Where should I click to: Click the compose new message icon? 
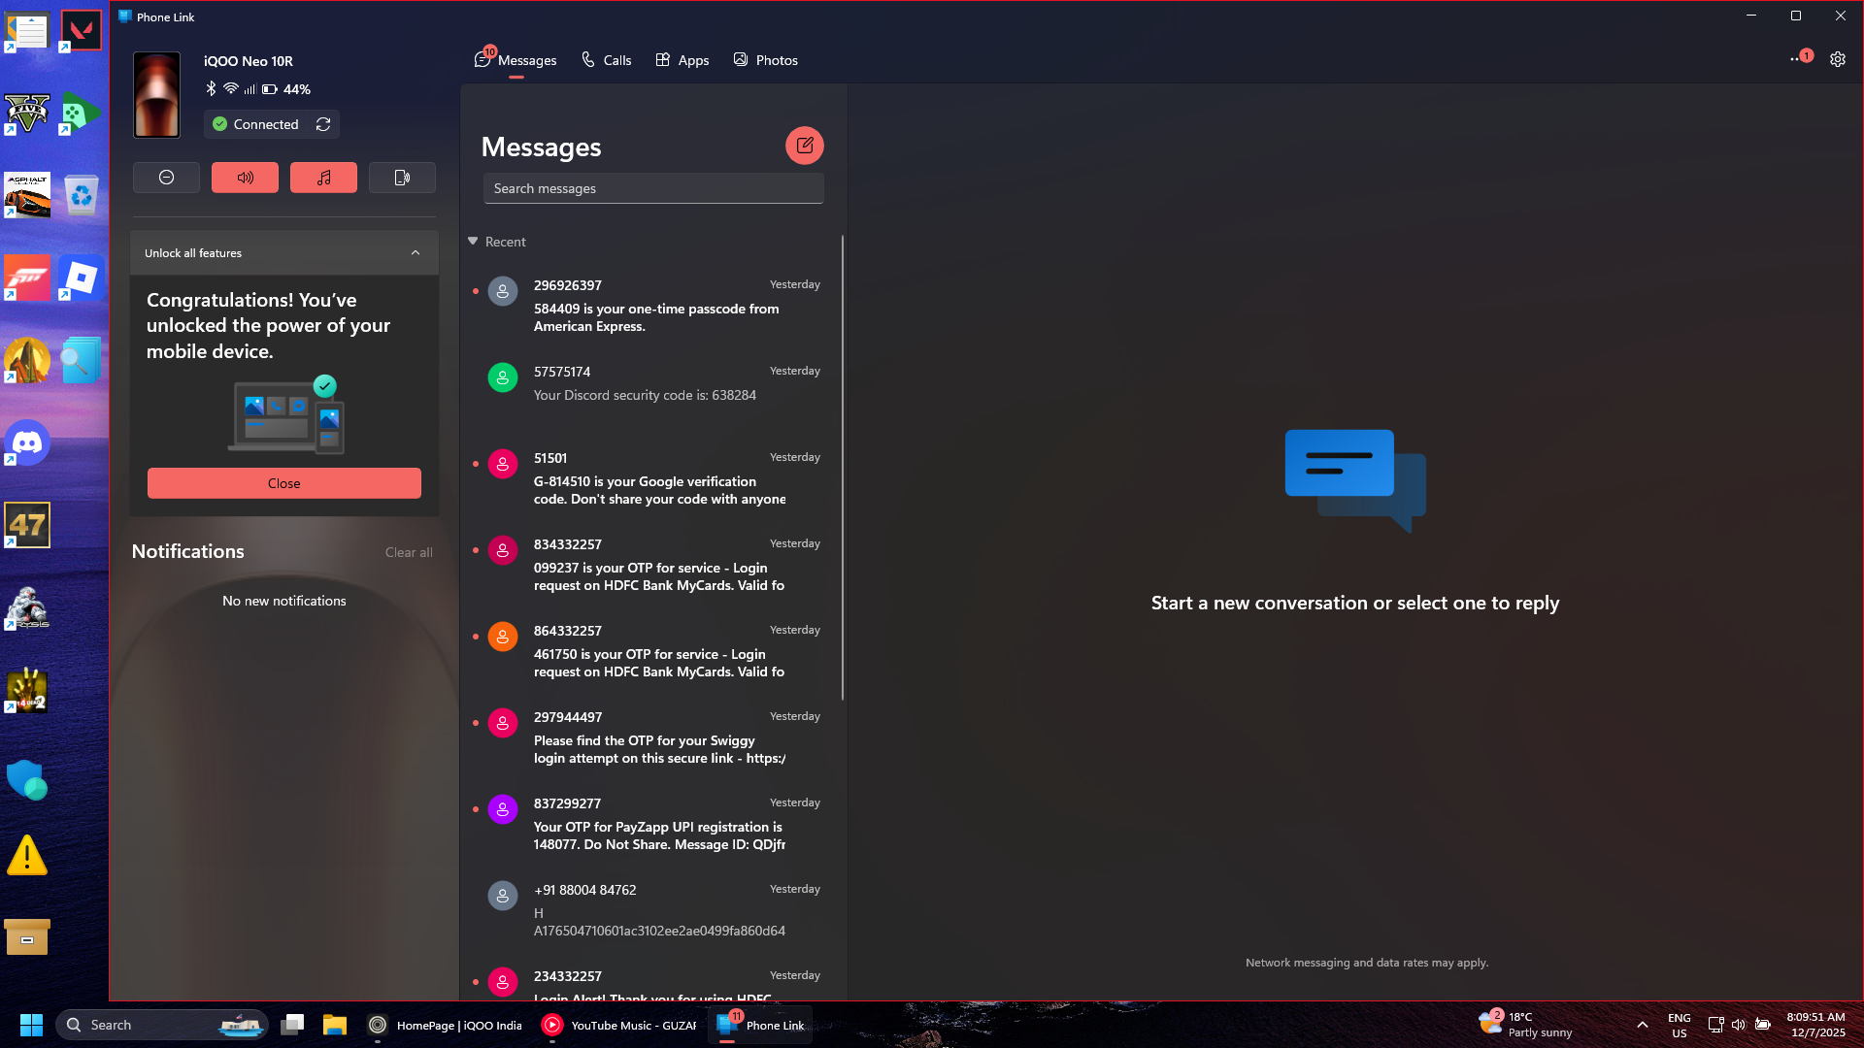(804, 146)
